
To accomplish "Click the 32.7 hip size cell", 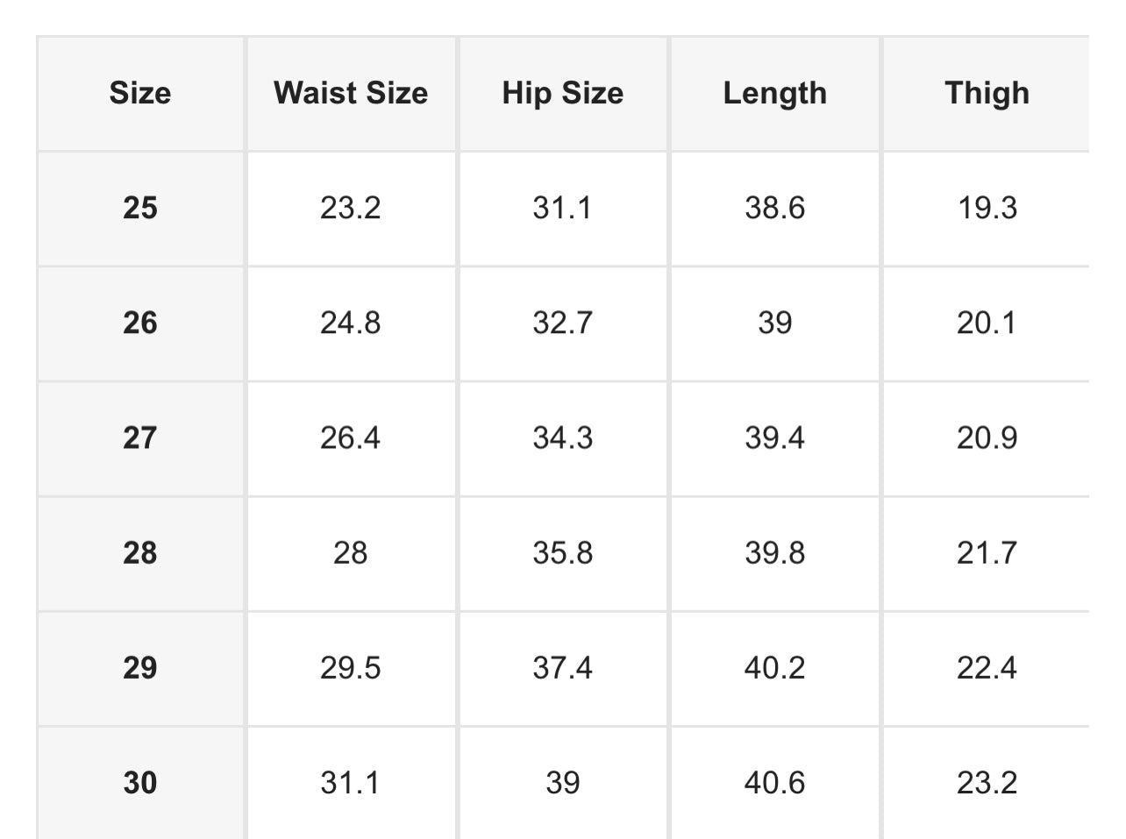I will (x=563, y=323).
